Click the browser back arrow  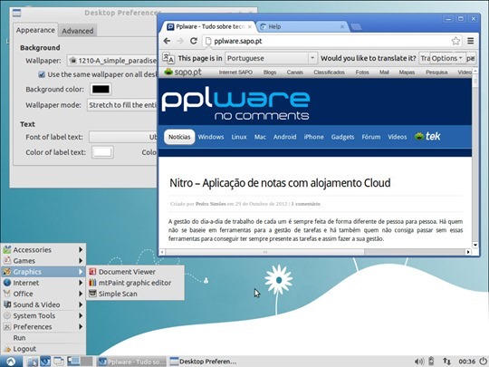(167, 41)
